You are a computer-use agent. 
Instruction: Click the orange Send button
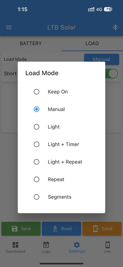click(102, 228)
